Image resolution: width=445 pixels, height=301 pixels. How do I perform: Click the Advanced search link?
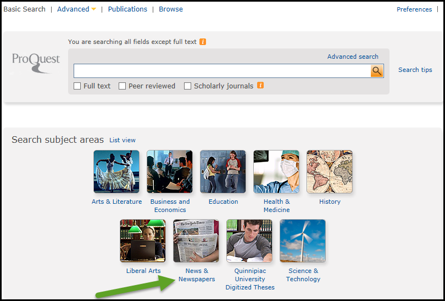click(x=353, y=57)
